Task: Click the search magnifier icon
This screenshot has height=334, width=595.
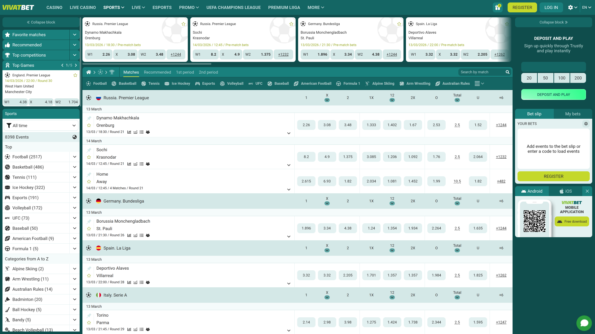Action: pos(508,72)
